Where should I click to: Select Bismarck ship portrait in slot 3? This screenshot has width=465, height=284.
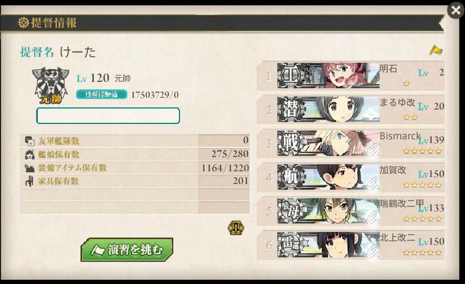pos(328,143)
